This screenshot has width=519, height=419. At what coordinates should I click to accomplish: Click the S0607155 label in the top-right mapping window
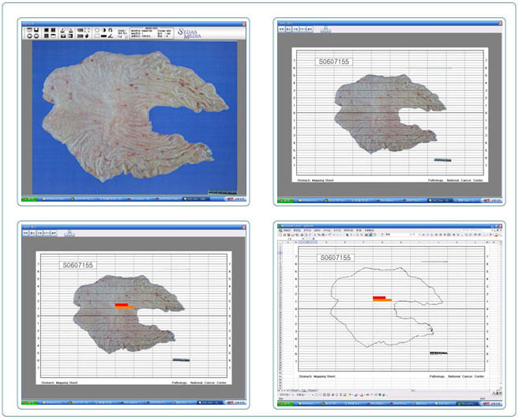[x=333, y=62]
